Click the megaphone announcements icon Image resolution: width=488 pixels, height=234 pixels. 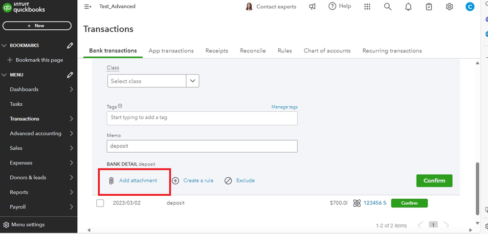click(312, 6)
